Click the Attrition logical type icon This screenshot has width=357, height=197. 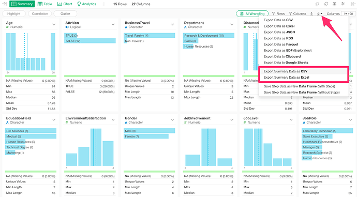click(67, 27)
